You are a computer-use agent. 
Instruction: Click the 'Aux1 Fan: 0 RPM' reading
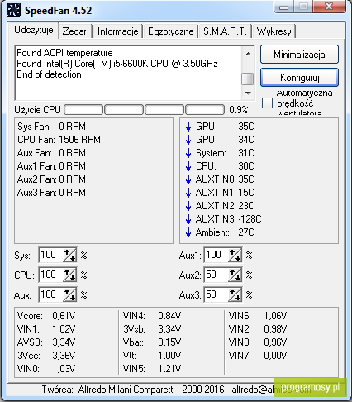[51, 166]
